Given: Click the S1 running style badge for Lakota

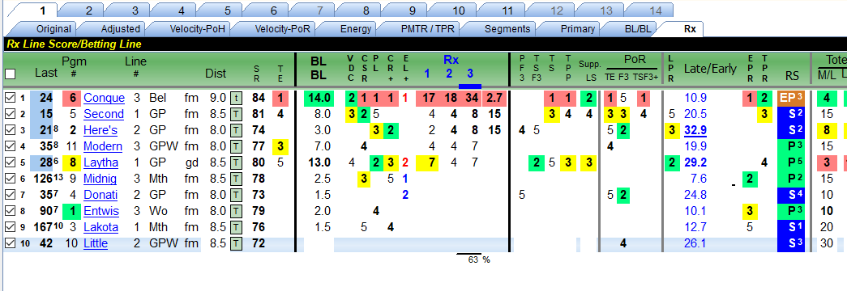Looking at the screenshot, I should pos(791,227).
